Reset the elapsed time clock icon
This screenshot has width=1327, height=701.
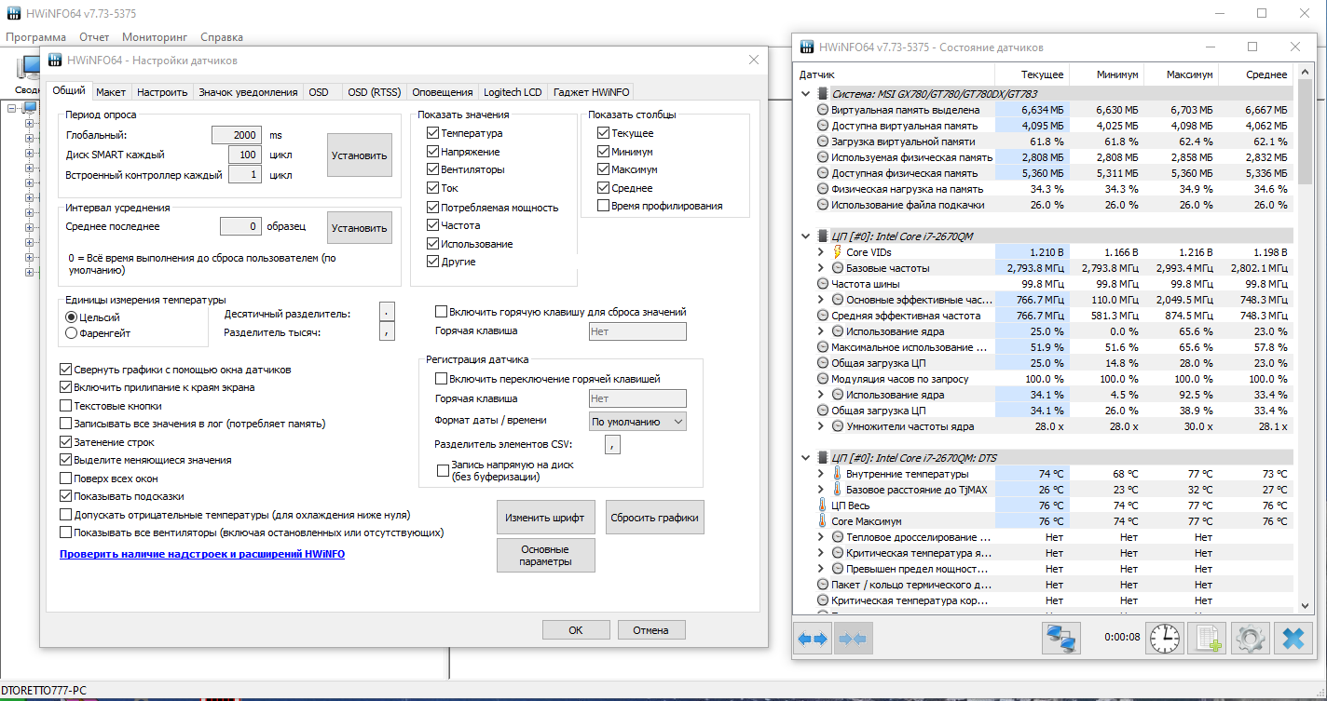tap(1164, 639)
